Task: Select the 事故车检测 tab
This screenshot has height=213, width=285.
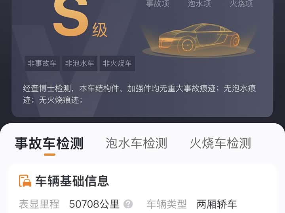Action: [49, 143]
